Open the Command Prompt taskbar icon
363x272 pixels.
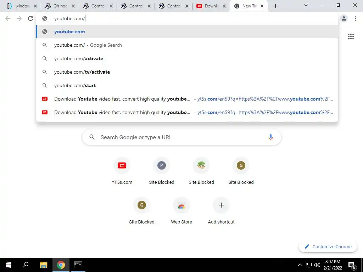78,265
